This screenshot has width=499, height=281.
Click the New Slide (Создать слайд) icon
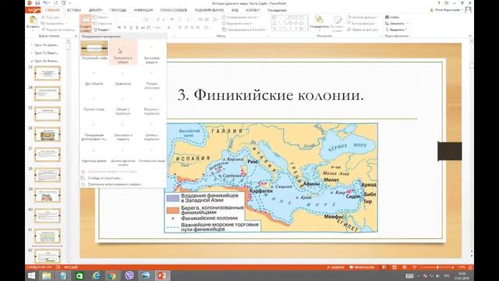pyautogui.click(x=85, y=20)
